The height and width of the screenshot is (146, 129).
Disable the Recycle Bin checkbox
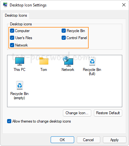tap(64, 31)
